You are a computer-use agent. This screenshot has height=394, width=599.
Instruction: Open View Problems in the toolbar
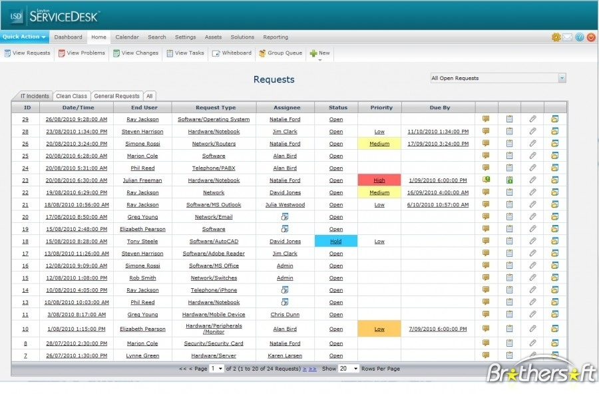point(82,53)
